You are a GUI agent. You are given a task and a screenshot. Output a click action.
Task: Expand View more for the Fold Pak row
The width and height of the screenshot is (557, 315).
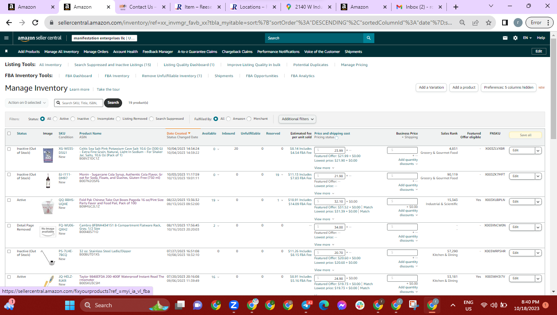coord(324,219)
